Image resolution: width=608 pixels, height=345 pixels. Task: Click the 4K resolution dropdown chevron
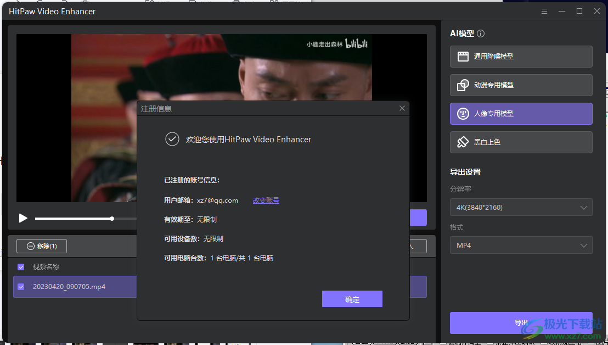583,208
